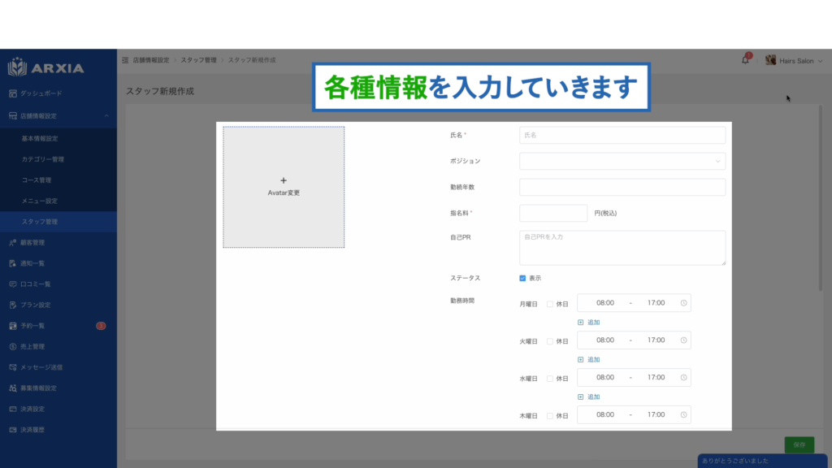Image resolution: width=832 pixels, height=468 pixels.
Task: Open メニュー設定 in sidebar
Action: (x=40, y=201)
